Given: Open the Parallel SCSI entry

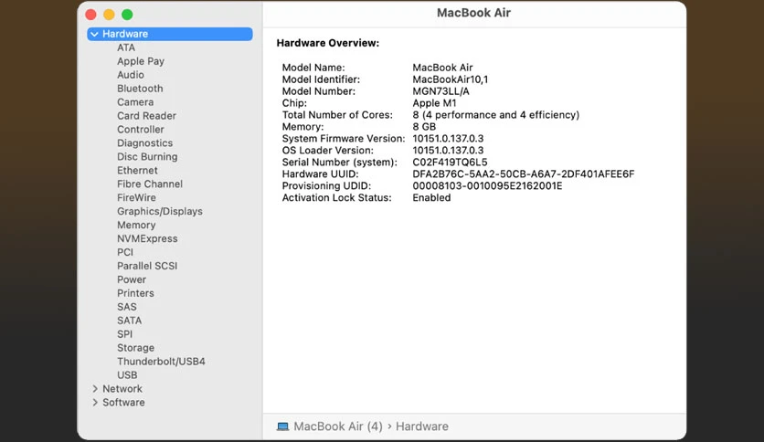Looking at the screenshot, I should tap(147, 266).
